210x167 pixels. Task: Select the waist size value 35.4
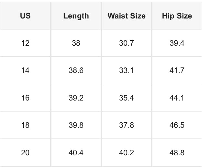pyautogui.click(x=127, y=98)
